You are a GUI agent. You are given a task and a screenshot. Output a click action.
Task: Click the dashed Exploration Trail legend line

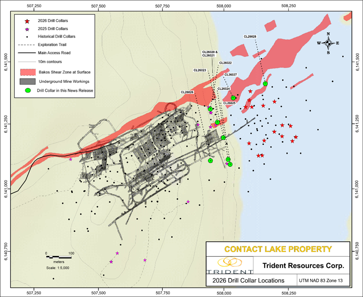tap(27, 45)
